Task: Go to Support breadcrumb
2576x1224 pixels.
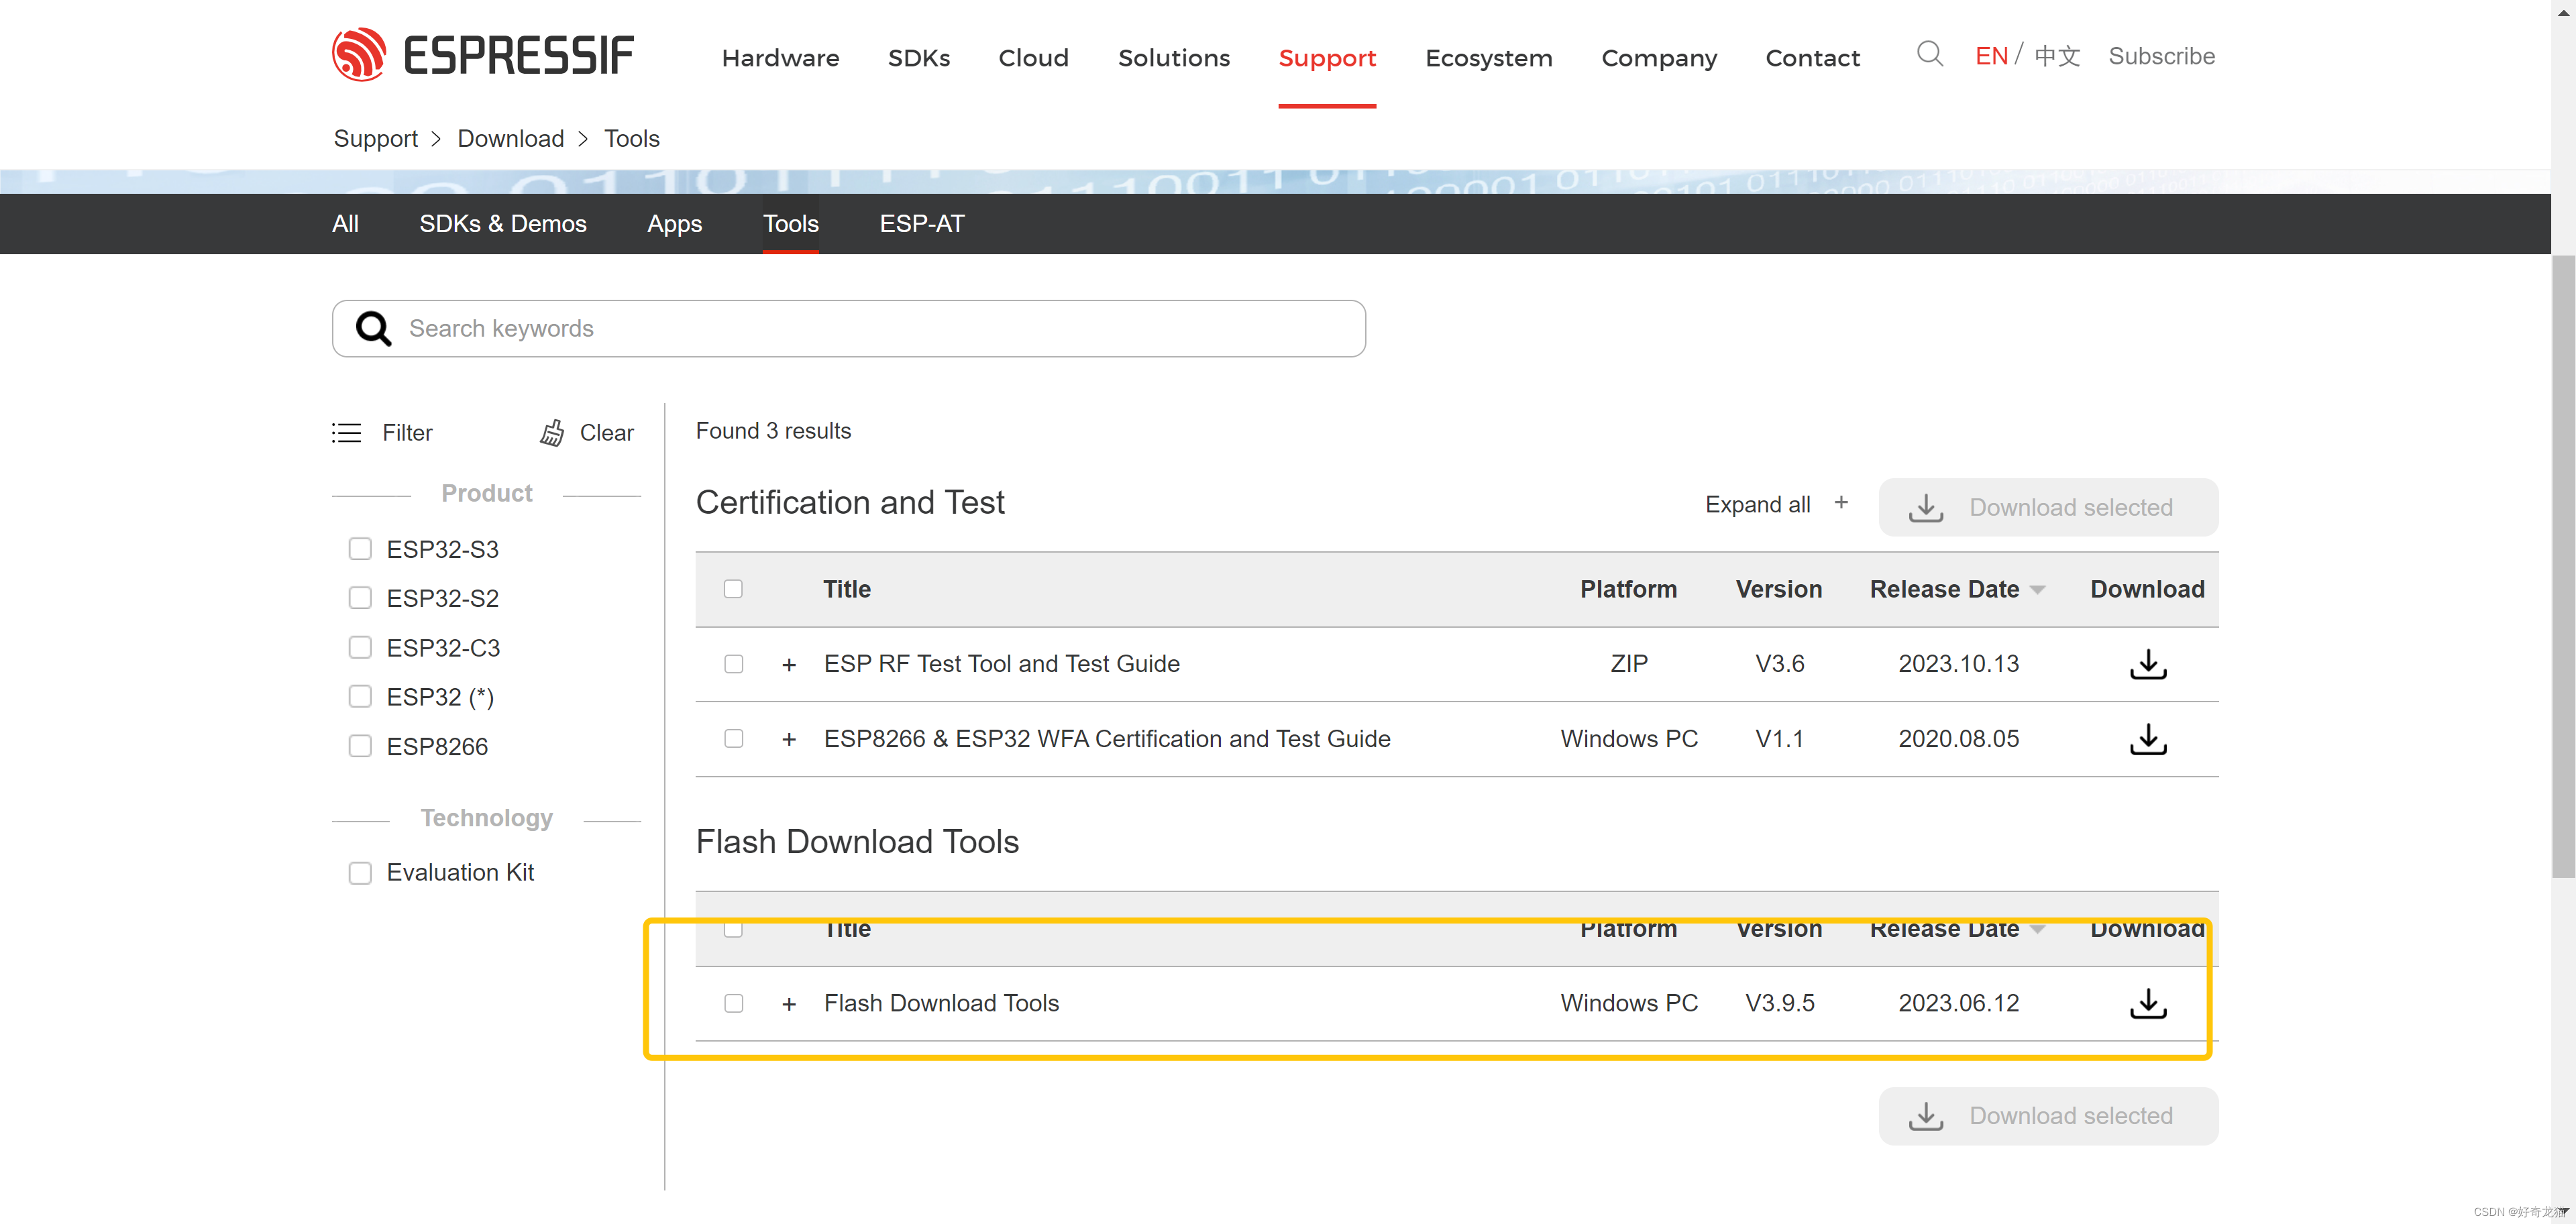Action: [x=375, y=138]
